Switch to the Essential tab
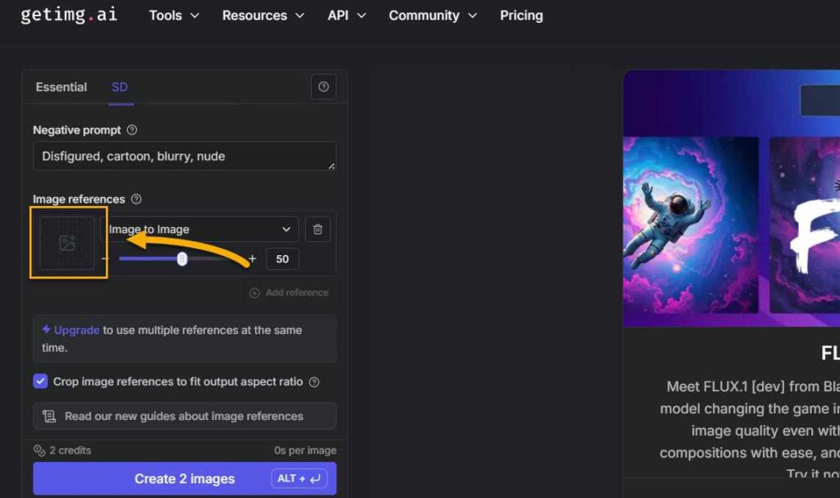Image resolution: width=840 pixels, height=498 pixels. point(61,86)
